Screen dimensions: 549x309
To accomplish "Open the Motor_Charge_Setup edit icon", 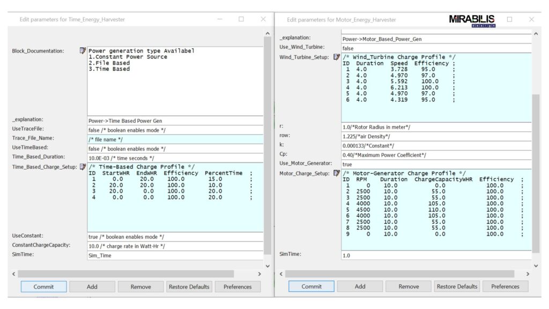I will pos(336,173).
